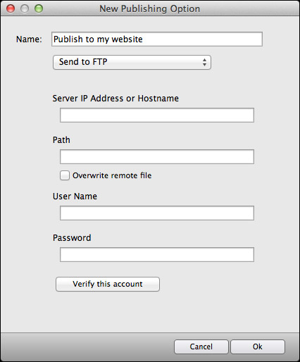Click the Server IP Address or Hostname label
This screenshot has width=300, height=362.
click(x=115, y=99)
